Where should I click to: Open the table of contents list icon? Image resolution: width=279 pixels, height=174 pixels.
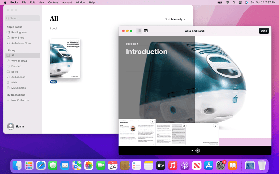tap(139, 31)
